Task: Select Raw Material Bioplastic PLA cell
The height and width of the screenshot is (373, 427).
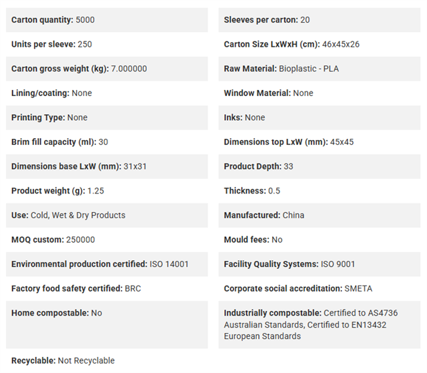Action: (320, 69)
